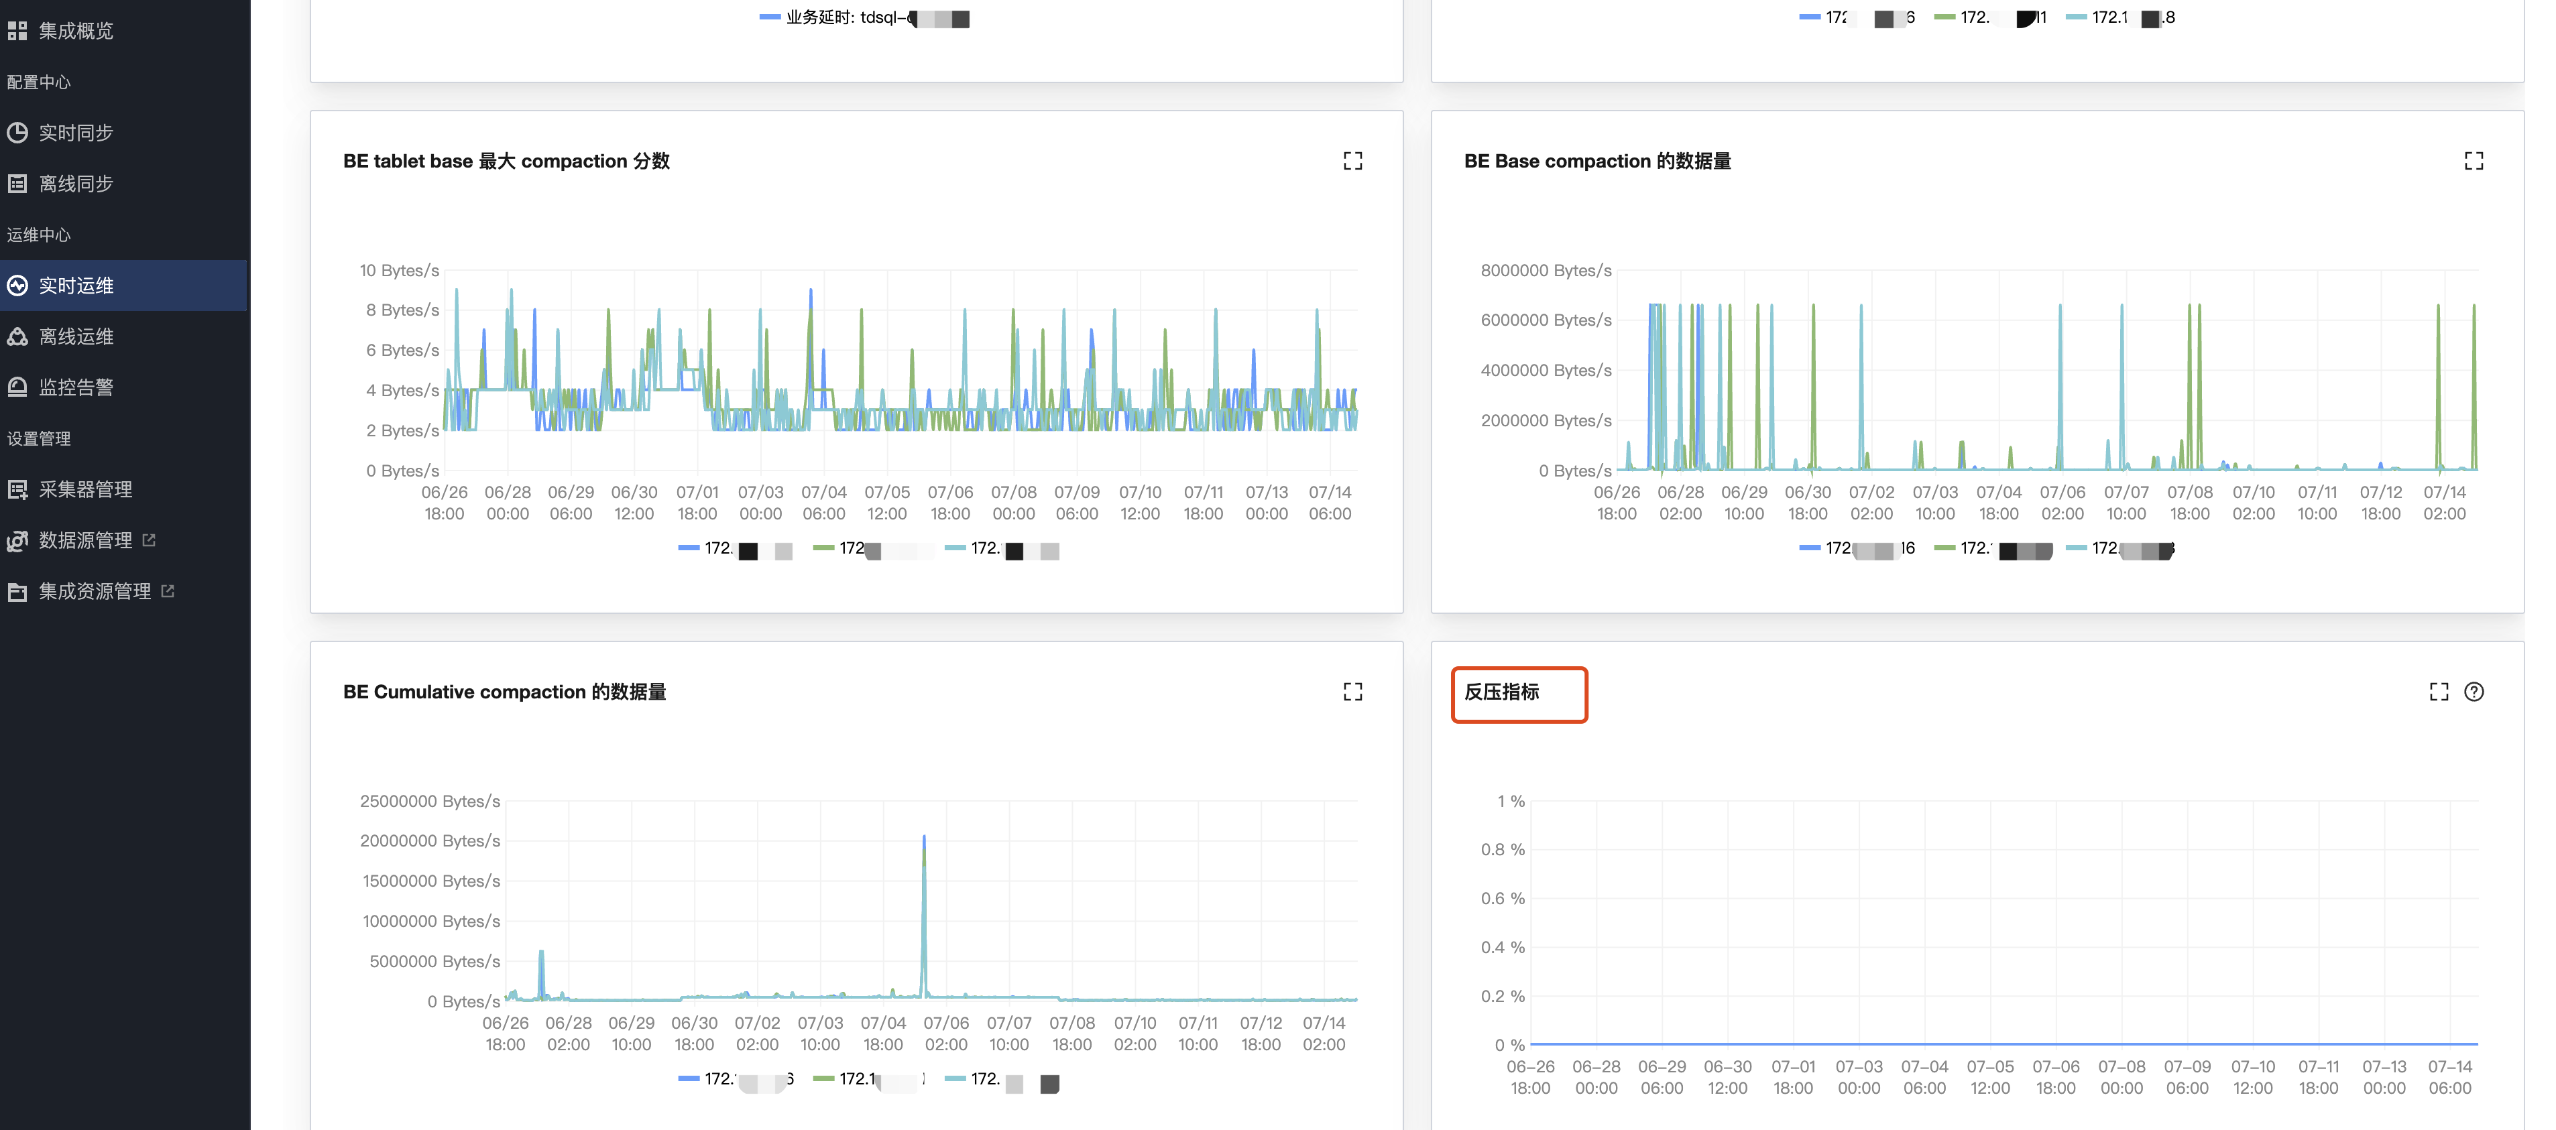Open 监控告警 section

click(75, 387)
